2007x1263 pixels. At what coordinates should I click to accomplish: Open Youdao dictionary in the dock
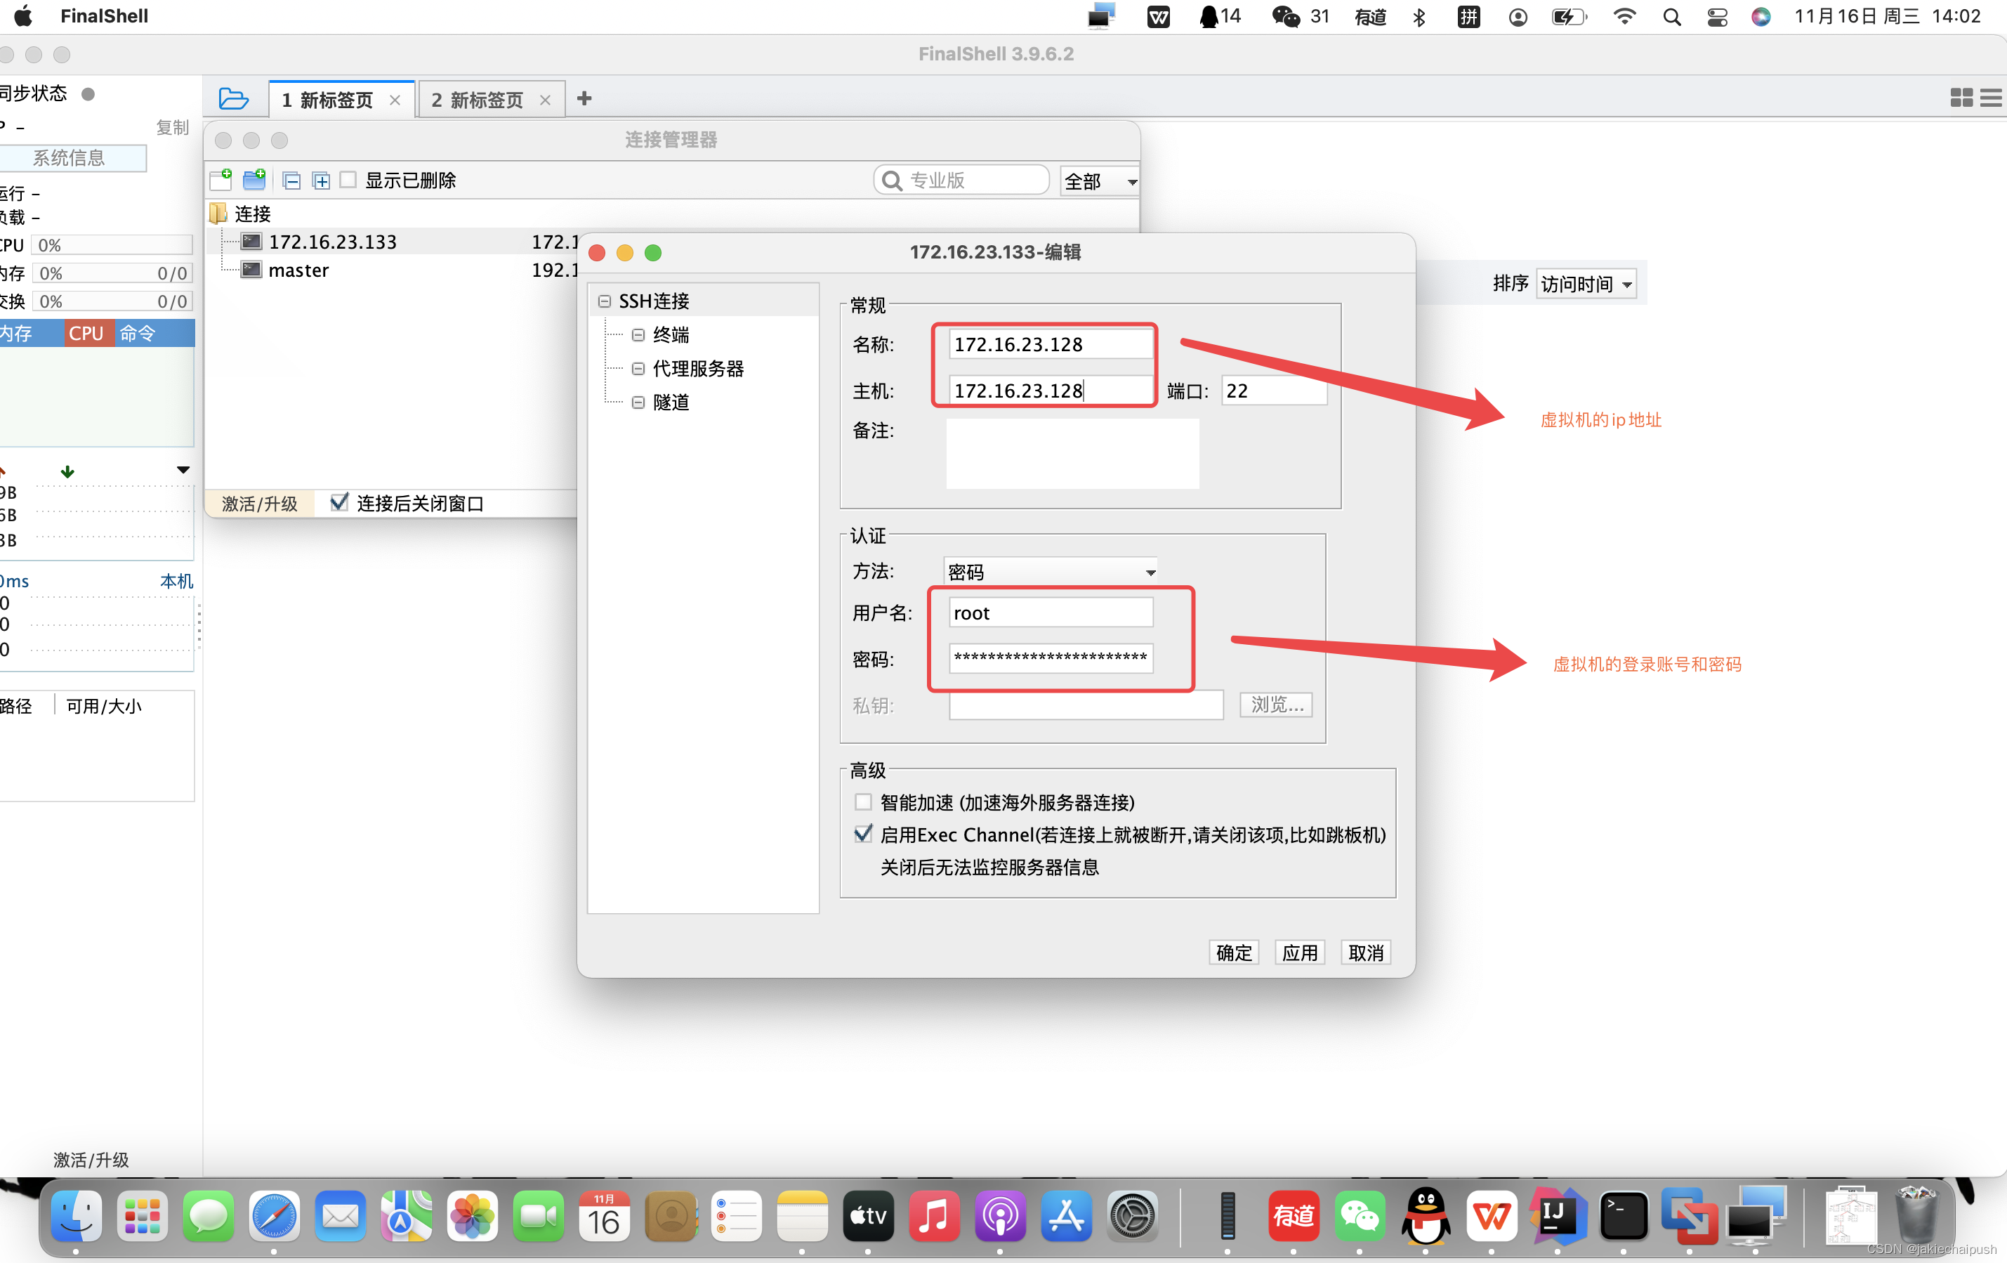point(1294,1217)
